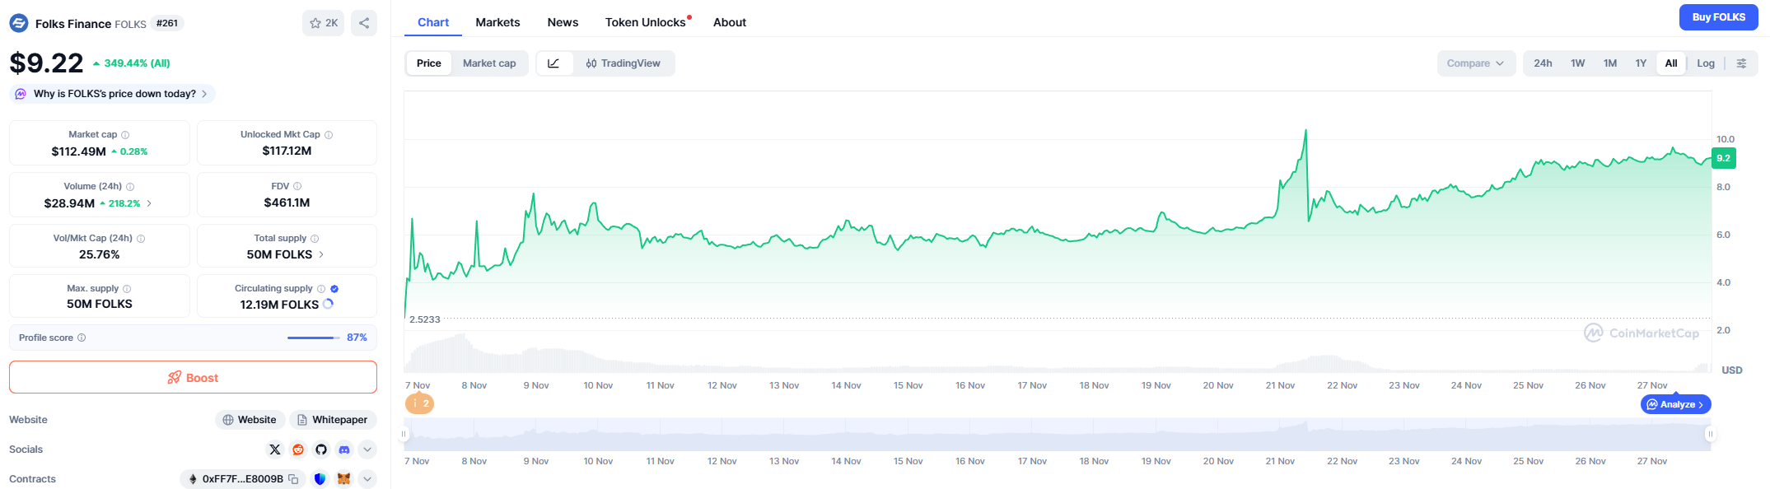Viewport: 1770px width, 489px height.
Task: Add token to MetaMask fox icon
Action: 344,479
